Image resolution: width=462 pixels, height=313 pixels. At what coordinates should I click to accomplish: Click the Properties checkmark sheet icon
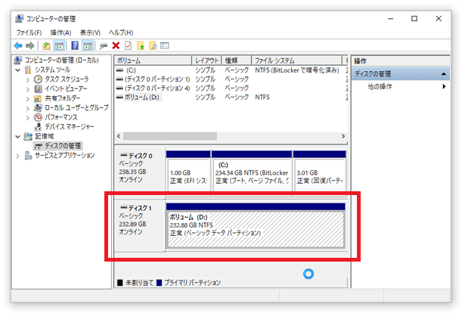point(128,45)
